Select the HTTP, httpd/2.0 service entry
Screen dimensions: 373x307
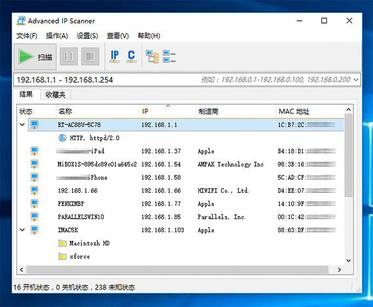[x=94, y=138]
